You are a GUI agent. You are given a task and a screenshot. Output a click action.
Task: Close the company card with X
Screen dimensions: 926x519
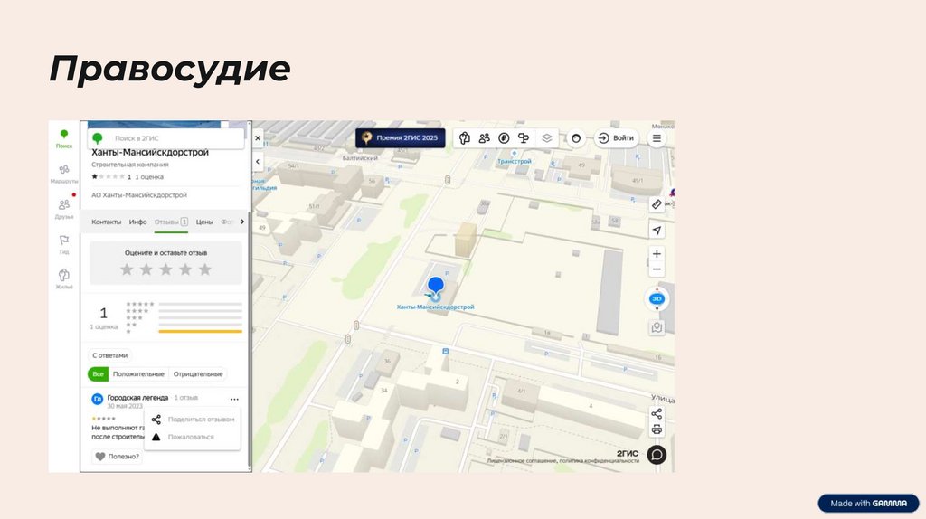pos(258,138)
